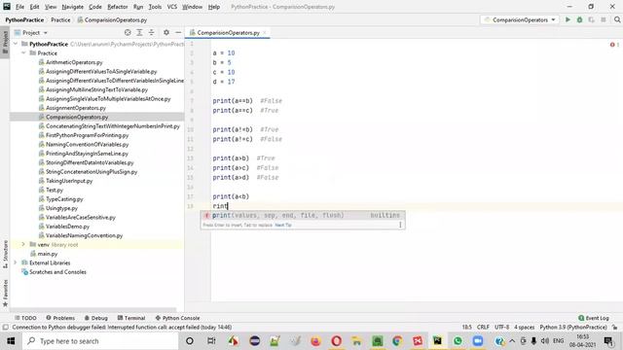Open the Project side tool tab
Screen dimensions: 623x350
point(5,42)
